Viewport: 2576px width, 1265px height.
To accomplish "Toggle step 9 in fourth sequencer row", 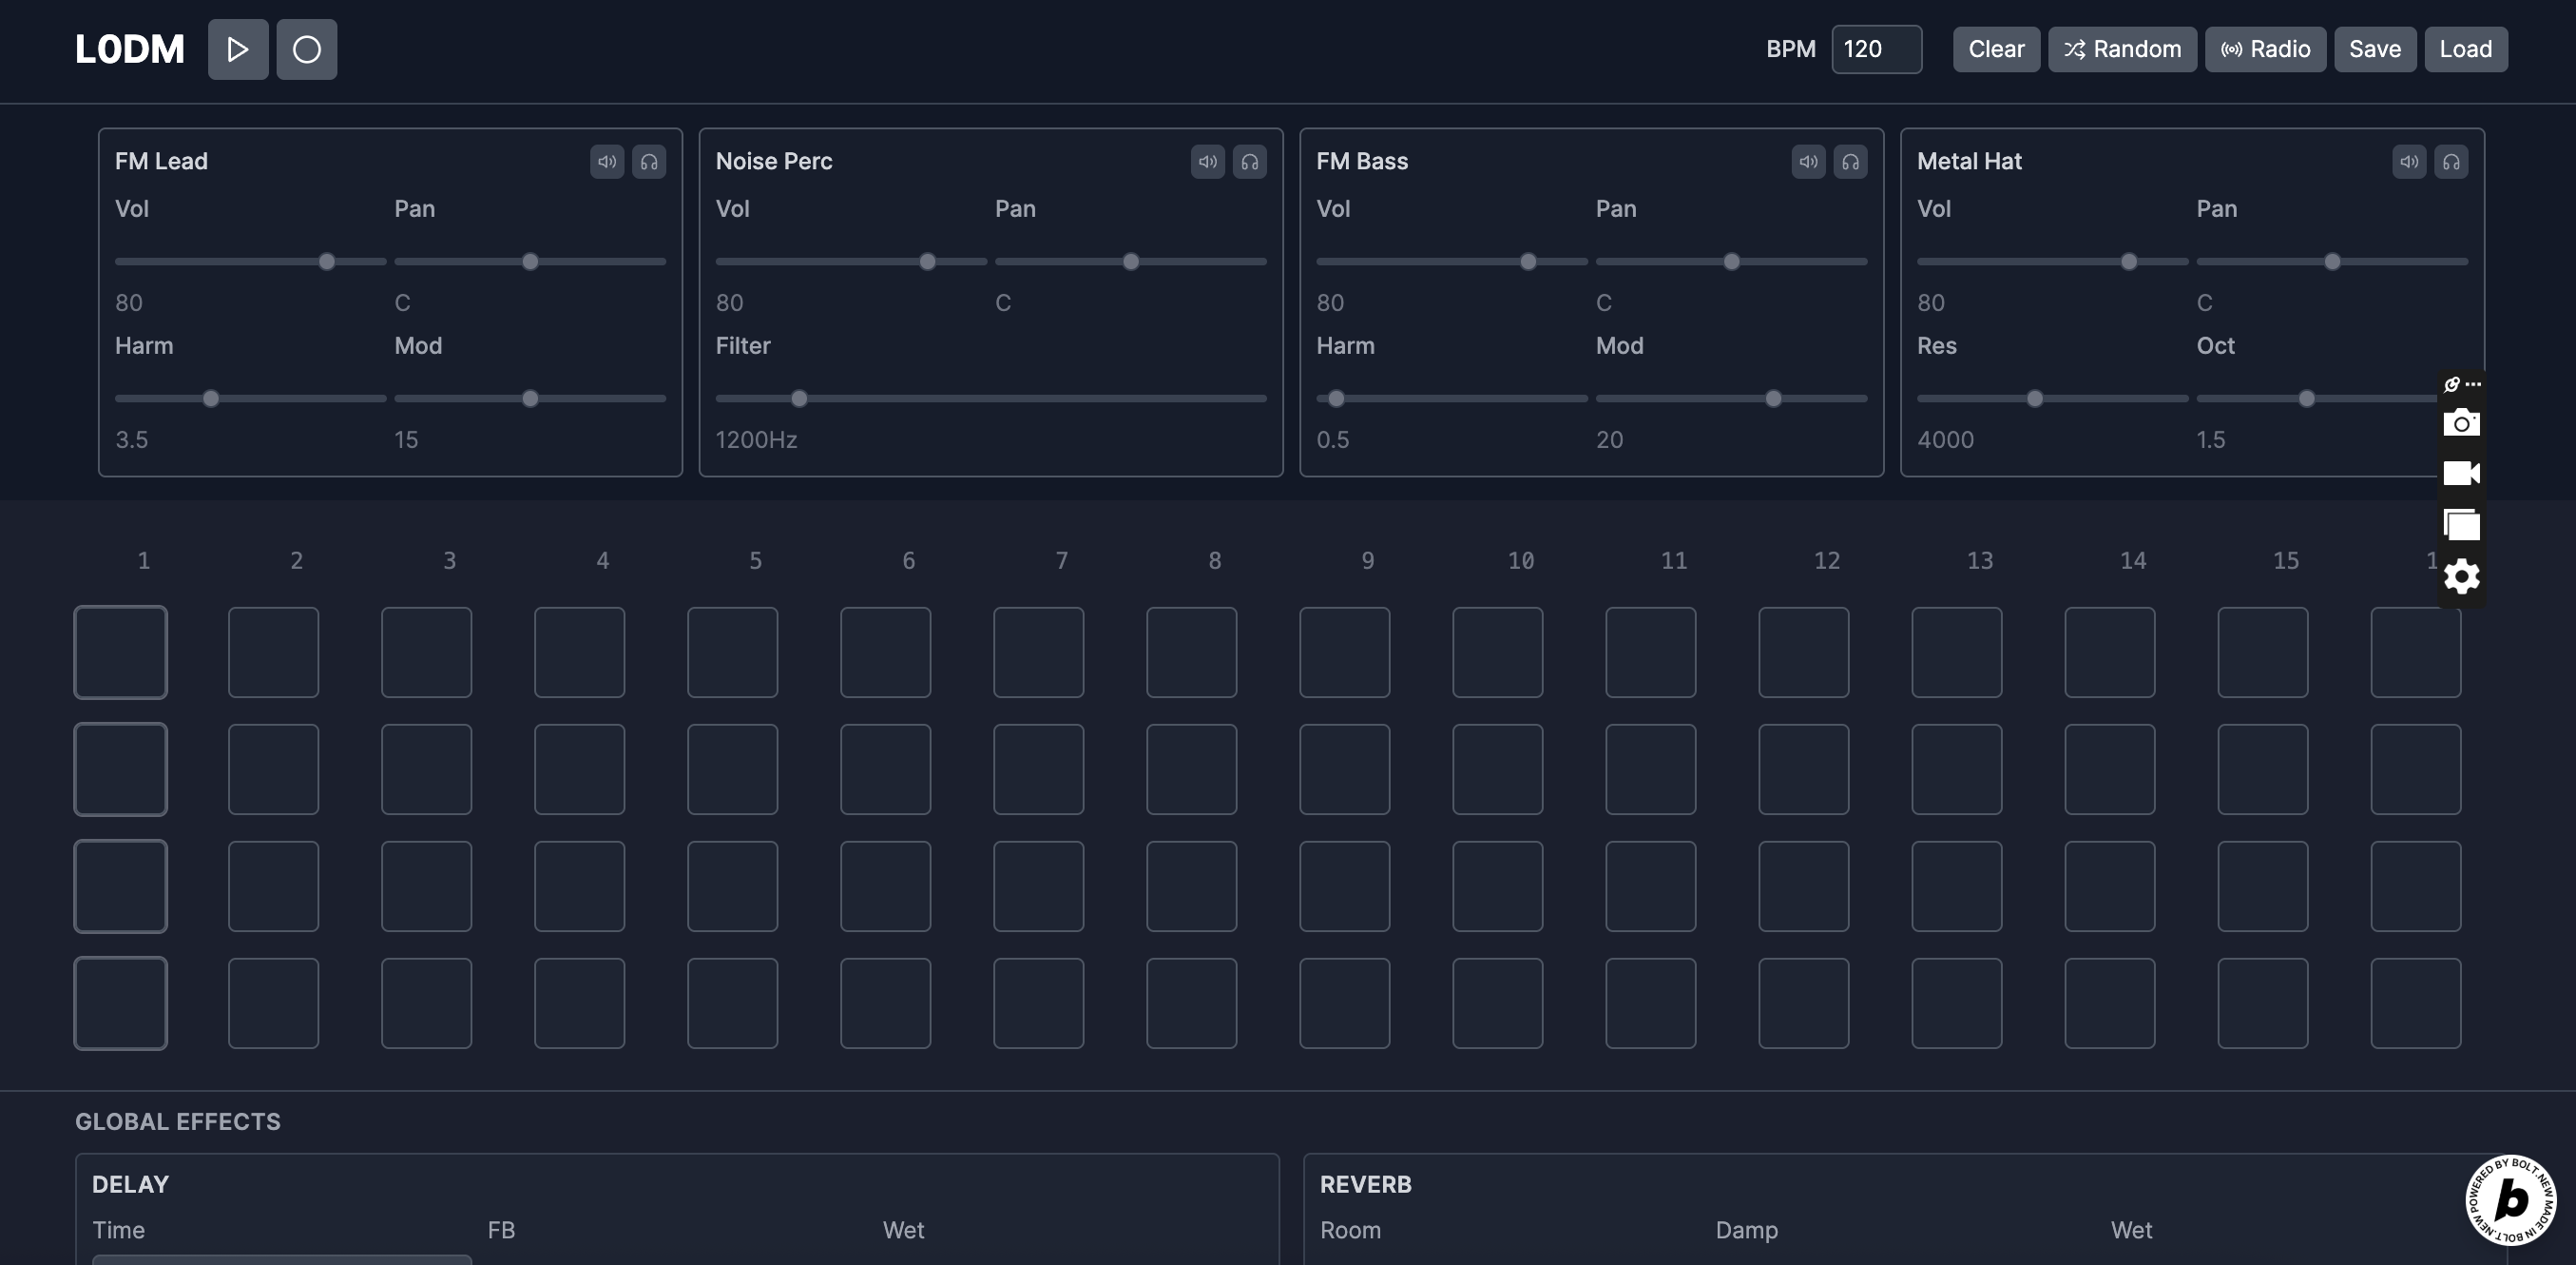I will pyautogui.click(x=1344, y=1002).
